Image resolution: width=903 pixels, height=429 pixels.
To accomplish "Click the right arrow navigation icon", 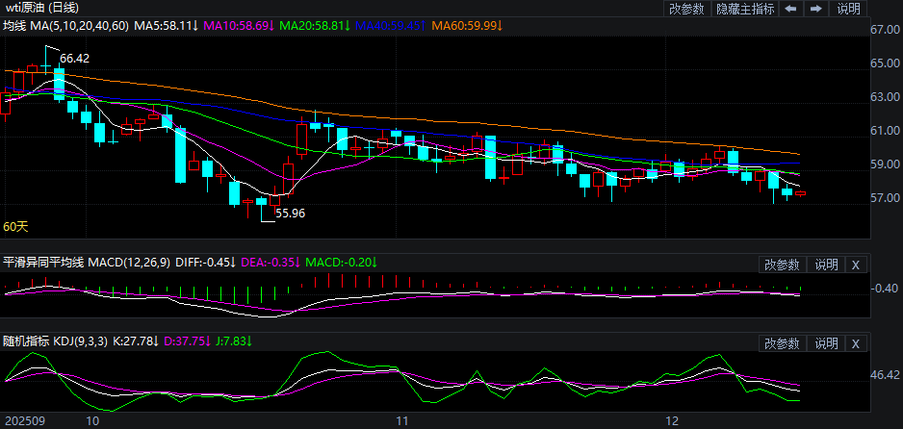I will (x=815, y=9).
